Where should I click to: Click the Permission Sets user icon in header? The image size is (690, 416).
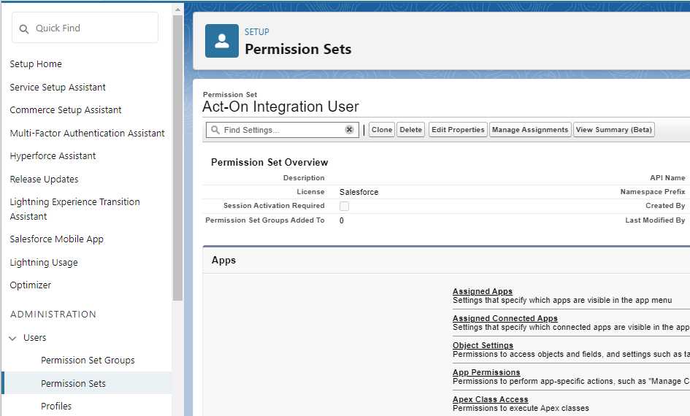tap(222, 41)
